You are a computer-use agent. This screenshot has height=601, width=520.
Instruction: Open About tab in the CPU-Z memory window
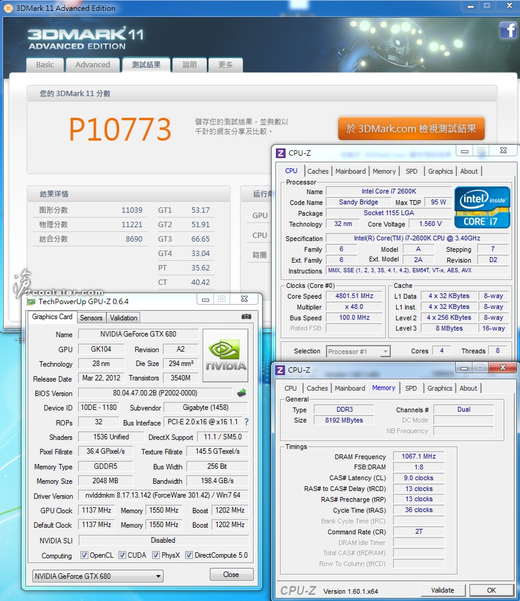pyautogui.click(x=468, y=388)
